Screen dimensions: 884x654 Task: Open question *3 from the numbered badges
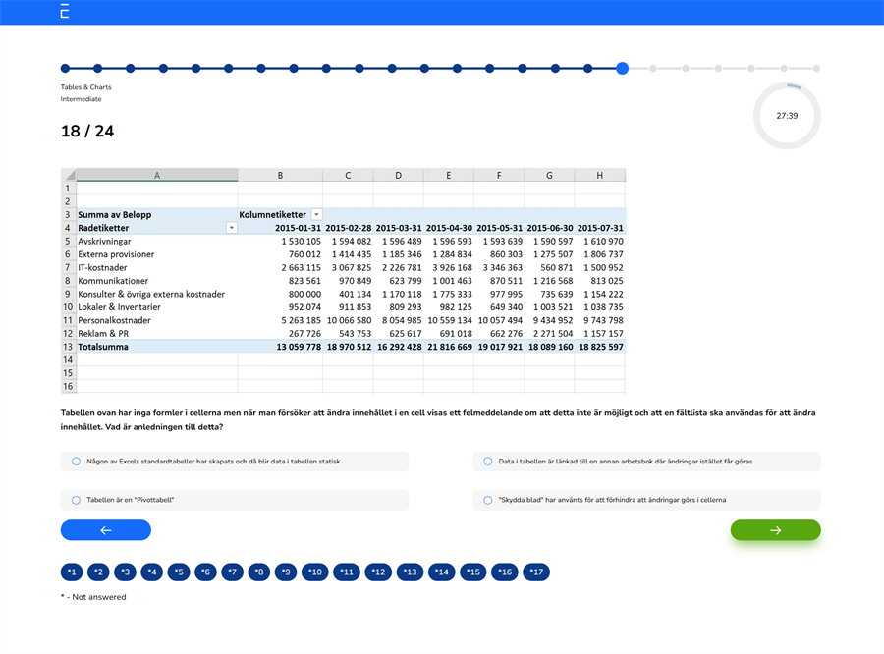coord(125,572)
